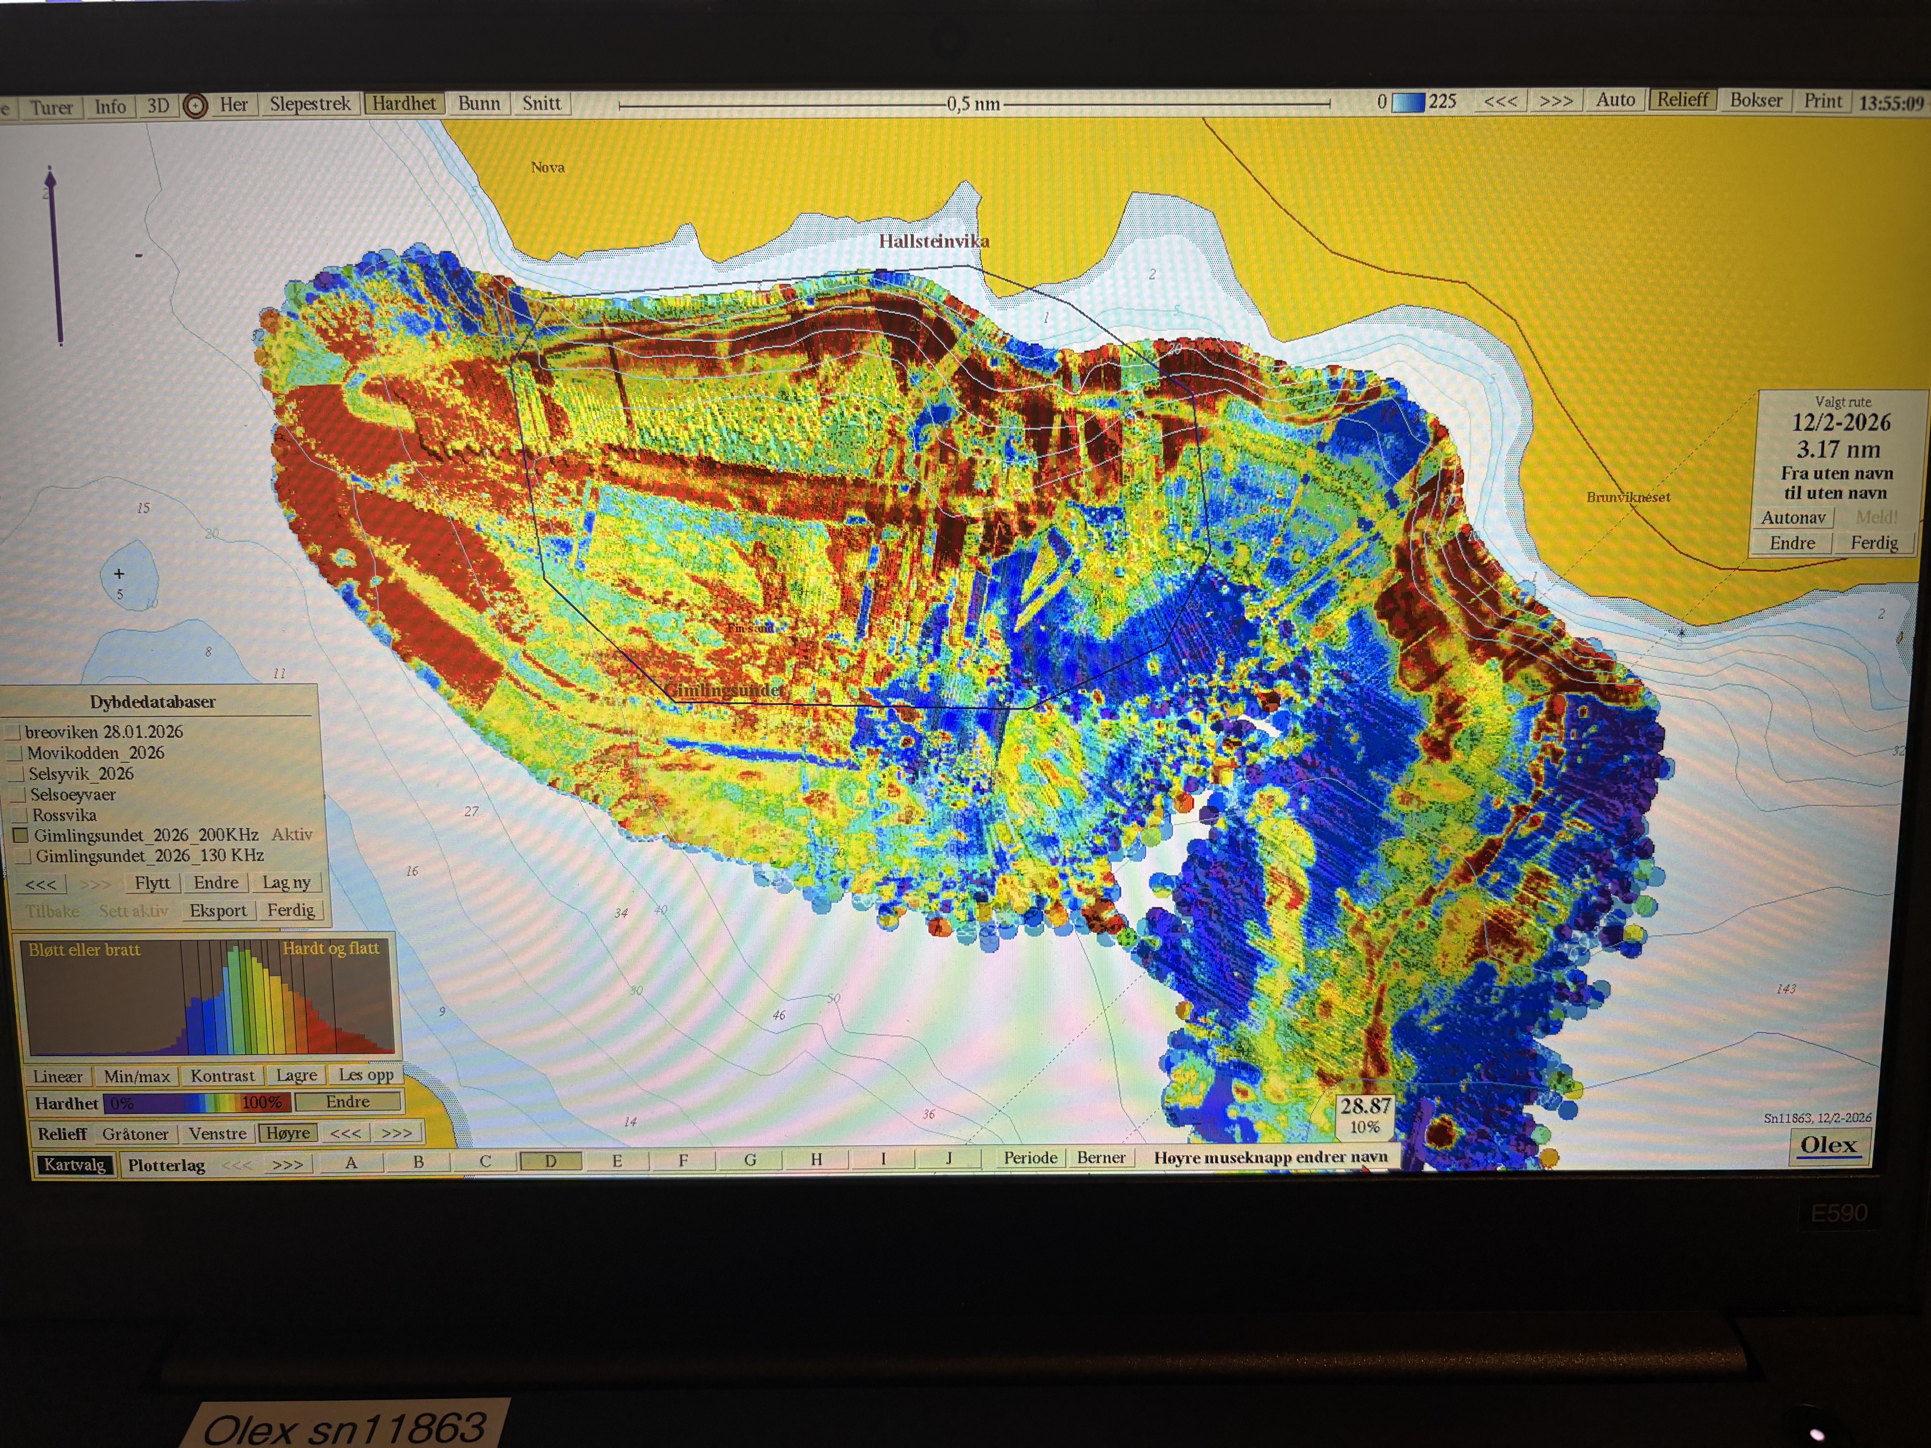The height and width of the screenshot is (1448, 1931).
Task: Toggle the Gimlingsundet_2026_200KHz checkbox
Action: 20,835
